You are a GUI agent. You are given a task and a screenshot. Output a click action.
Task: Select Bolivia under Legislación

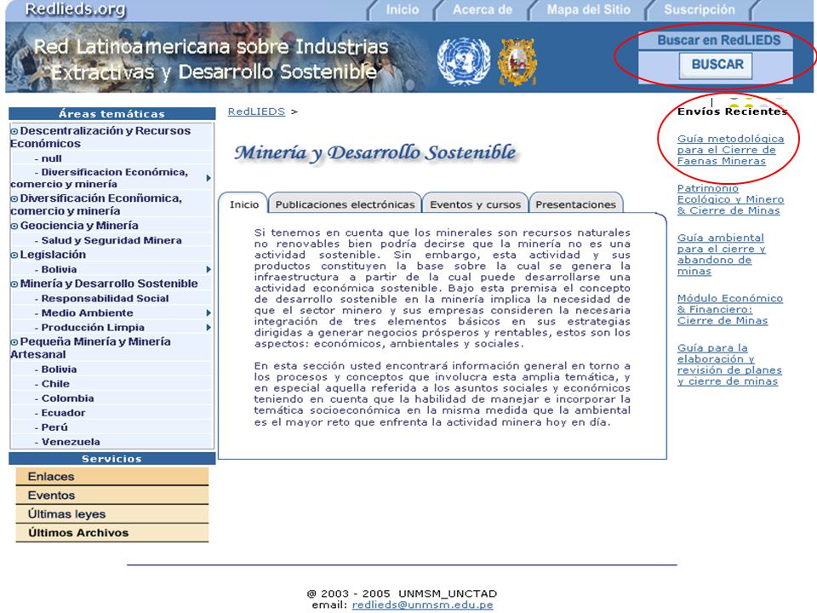59,270
